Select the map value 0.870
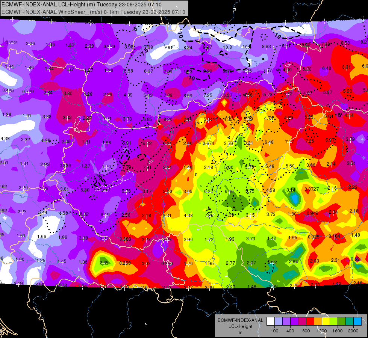 click(x=109, y=47)
